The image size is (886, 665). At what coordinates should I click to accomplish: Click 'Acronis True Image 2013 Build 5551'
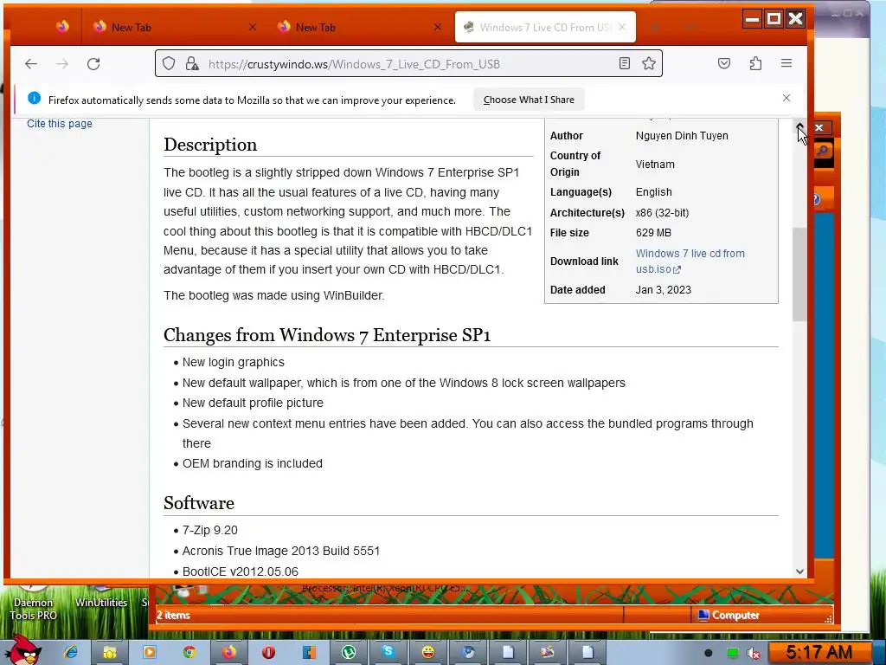(281, 551)
